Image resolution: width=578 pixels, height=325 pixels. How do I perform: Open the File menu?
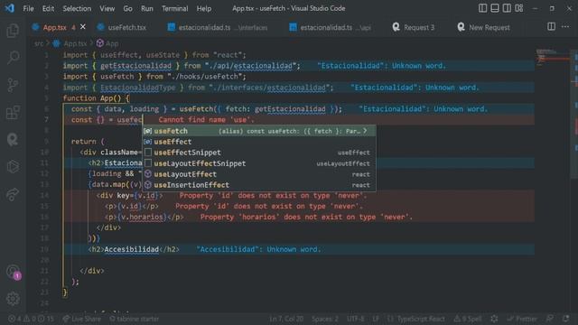[x=28, y=8]
